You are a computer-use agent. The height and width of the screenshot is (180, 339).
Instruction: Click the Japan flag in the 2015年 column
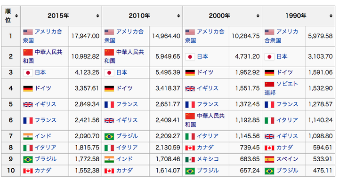[x=28, y=73]
